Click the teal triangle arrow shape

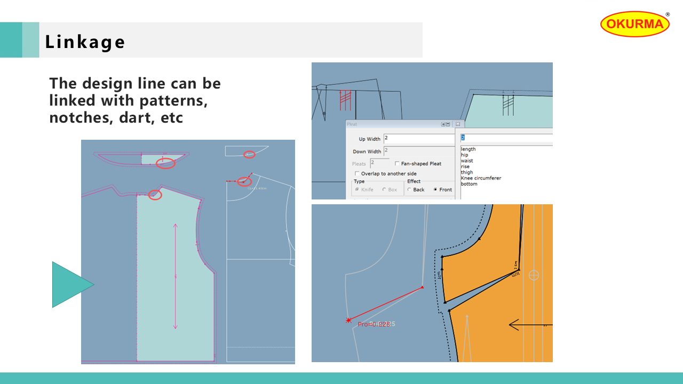tap(69, 284)
